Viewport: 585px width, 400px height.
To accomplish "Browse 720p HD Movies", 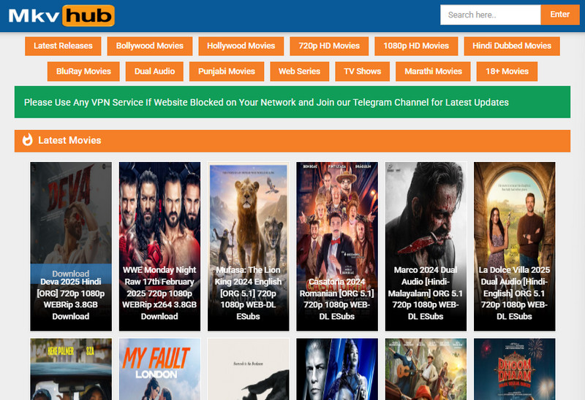I will coord(329,46).
